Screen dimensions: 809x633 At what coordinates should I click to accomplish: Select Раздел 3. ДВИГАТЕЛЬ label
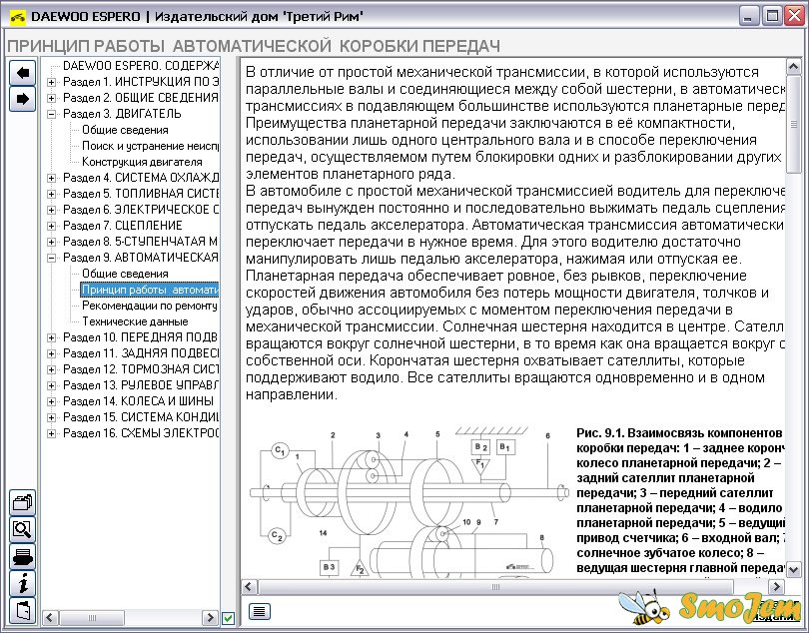(122, 114)
